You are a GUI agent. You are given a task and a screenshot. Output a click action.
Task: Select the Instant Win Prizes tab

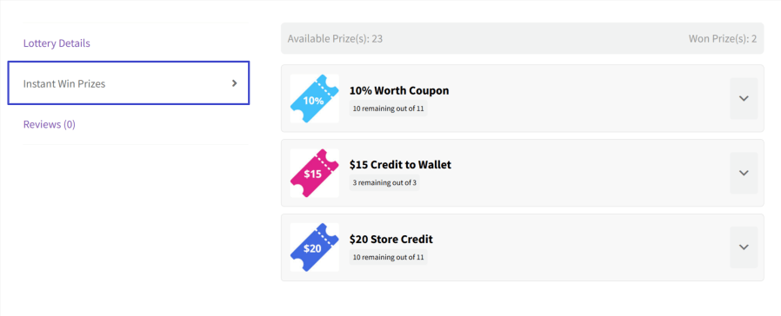pos(129,83)
